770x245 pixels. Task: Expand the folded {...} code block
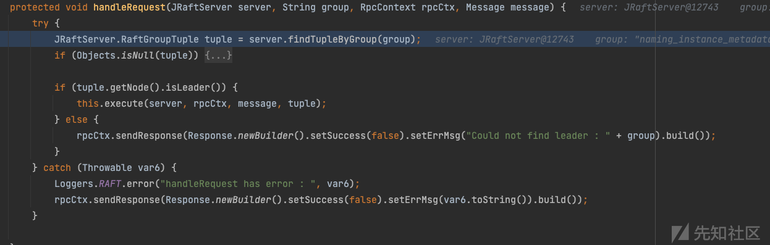pos(218,56)
